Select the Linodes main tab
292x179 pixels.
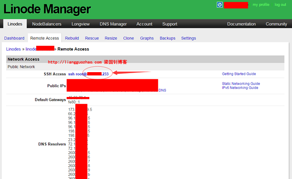pyautogui.click(x=15, y=24)
